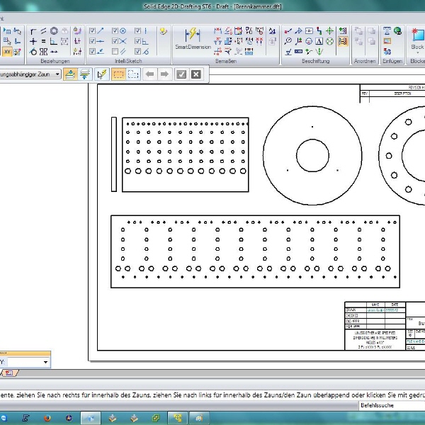Screen dimensions: 425x425
Task: Click the sheet tab at the bottom-left
Action: pyautogui.click(x=9, y=373)
